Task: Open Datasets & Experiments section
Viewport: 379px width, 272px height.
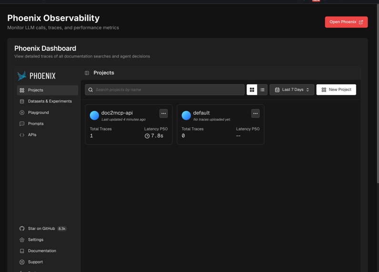Action: click(x=48, y=101)
